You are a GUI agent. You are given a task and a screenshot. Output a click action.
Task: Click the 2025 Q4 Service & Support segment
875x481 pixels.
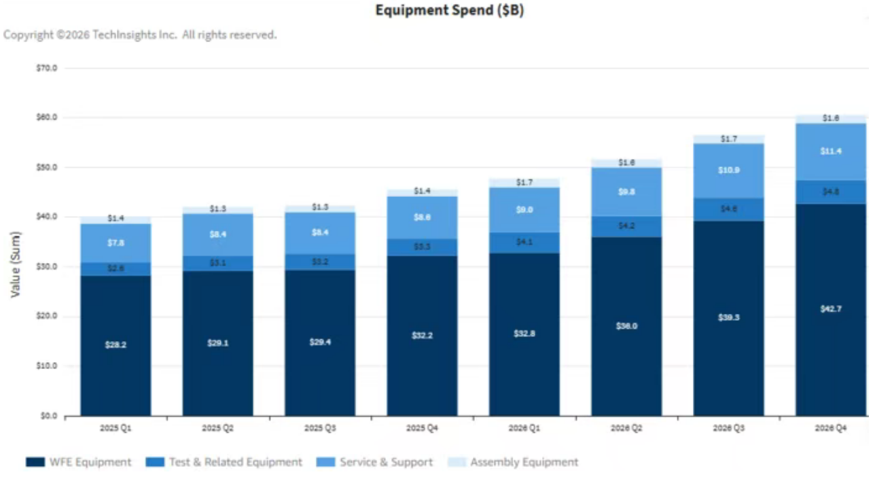(x=423, y=218)
